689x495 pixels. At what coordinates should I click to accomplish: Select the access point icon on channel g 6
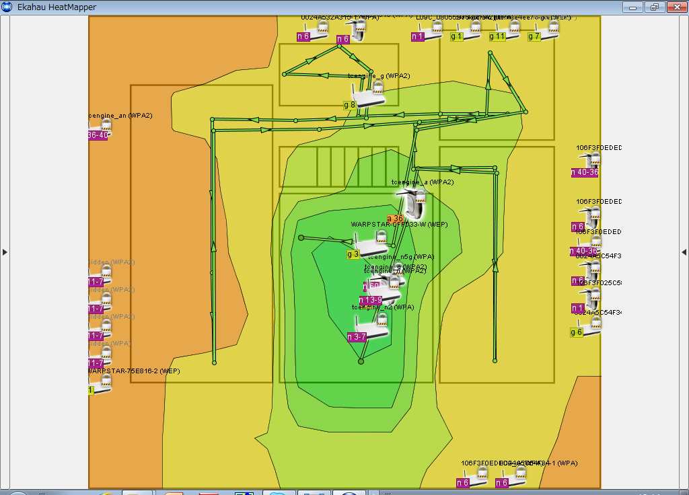coord(591,326)
